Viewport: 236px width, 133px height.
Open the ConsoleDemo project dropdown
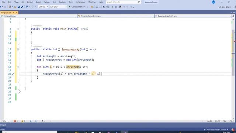click(x=39, y=16)
